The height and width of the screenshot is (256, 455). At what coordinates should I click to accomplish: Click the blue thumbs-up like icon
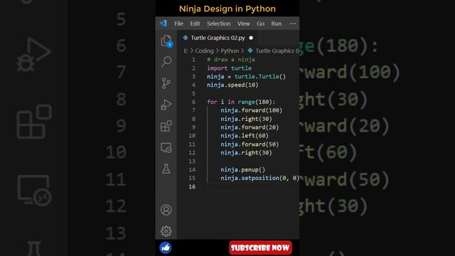click(166, 247)
